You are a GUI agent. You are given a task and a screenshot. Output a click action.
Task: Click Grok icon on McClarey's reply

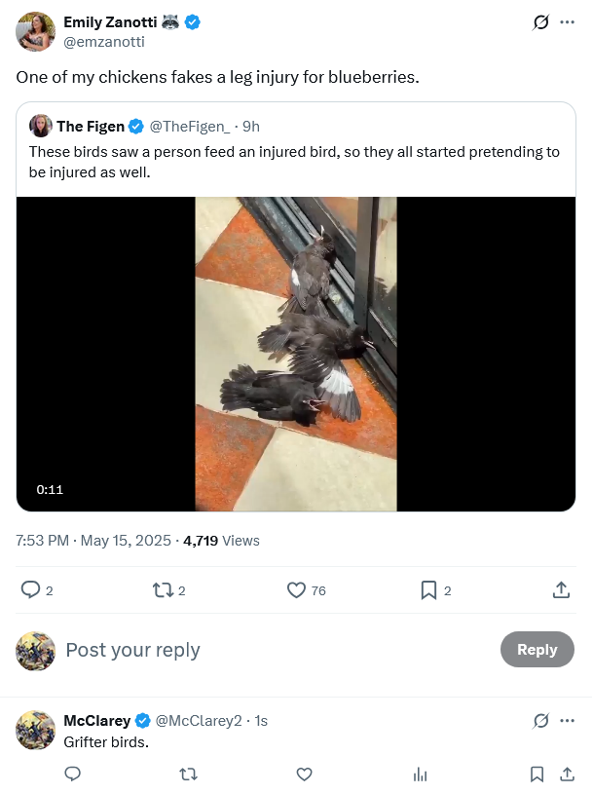click(540, 721)
